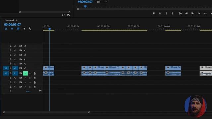Viewport: 212px width, 119px height.
Task: Click the export frame icon in source monitor
Action: coord(68,15)
